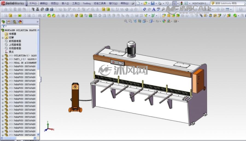The width and height of the screenshot is (246, 141).
Task: Click the Note text 'A' icon
Action: pos(154,9)
